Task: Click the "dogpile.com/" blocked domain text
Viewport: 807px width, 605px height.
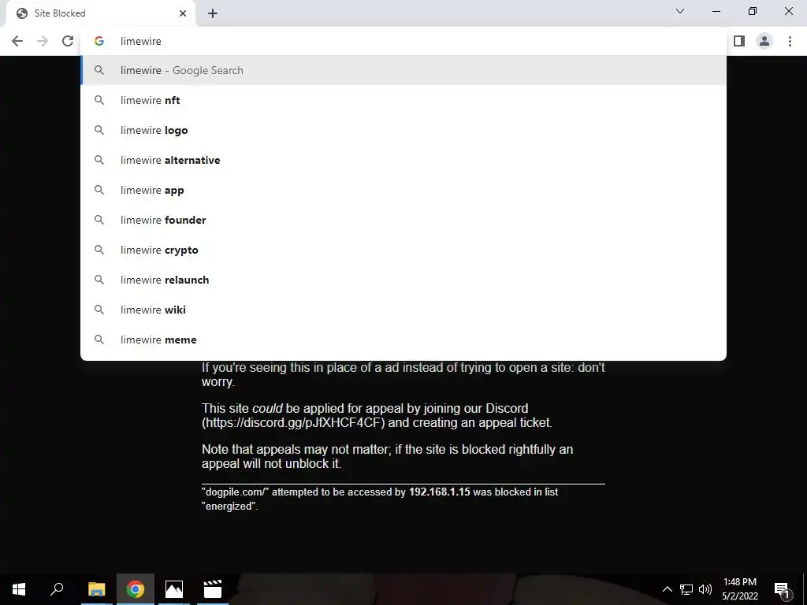Action: coord(235,492)
